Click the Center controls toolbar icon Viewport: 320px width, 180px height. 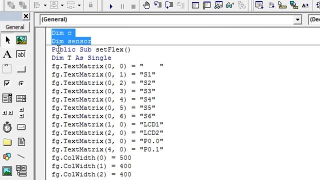(x=54, y=5)
